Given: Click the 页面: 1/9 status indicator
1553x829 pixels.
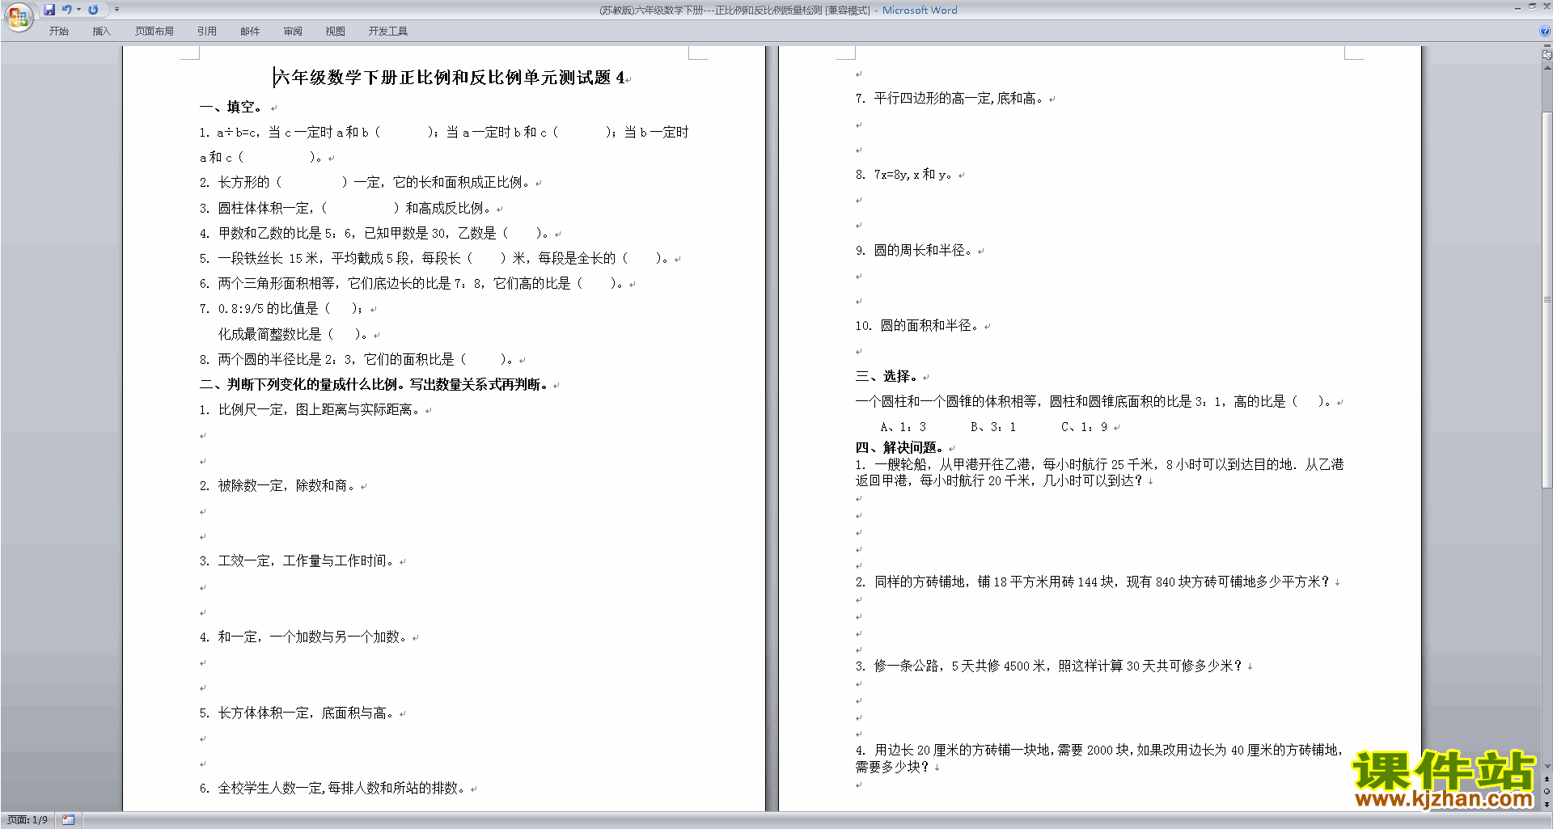Looking at the screenshot, I should (x=28, y=820).
